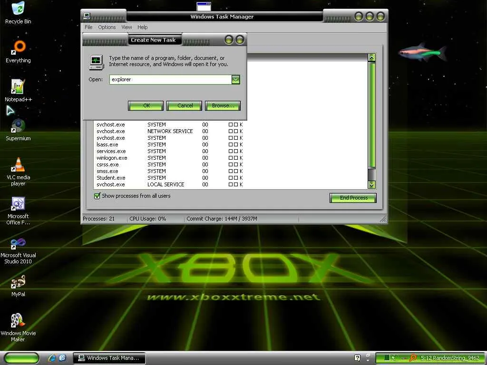Close the Create New Task dialog
This screenshot has height=365, width=487.
coord(240,40)
